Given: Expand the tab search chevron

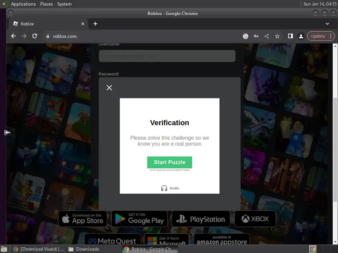Looking at the screenshot, I should 327,24.
